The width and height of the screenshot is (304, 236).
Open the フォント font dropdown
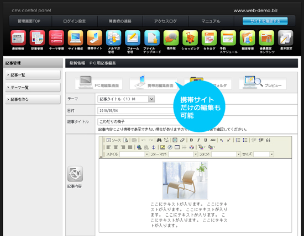coord(238,154)
